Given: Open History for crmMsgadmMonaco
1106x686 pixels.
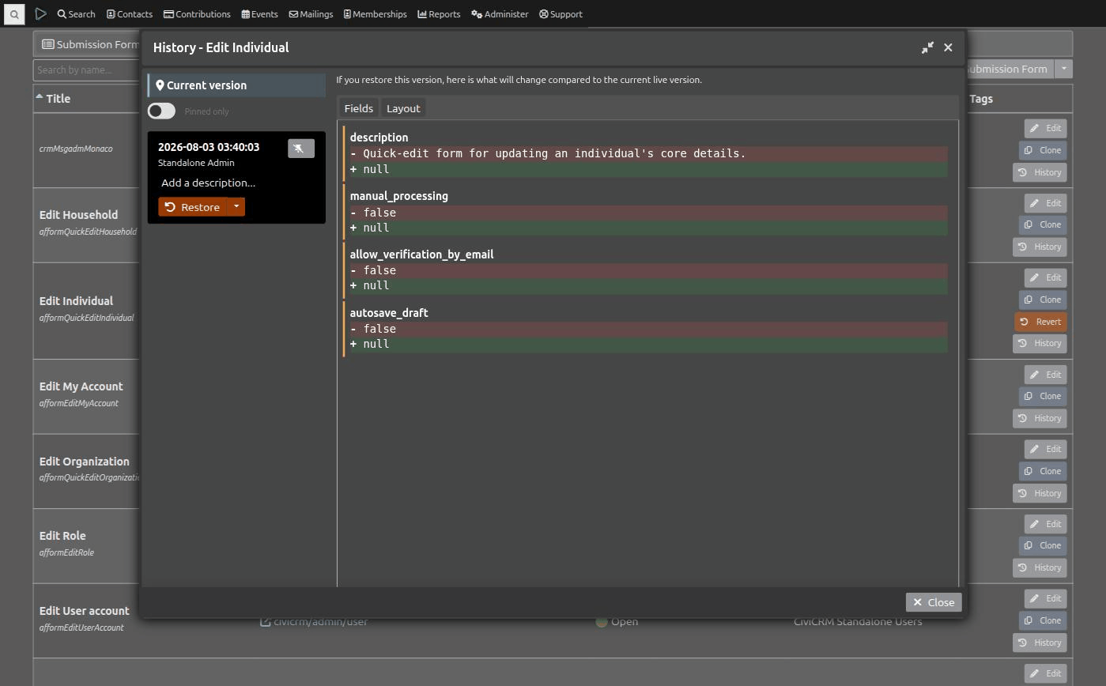Looking at the screenshot, I should click(1040, 172).
